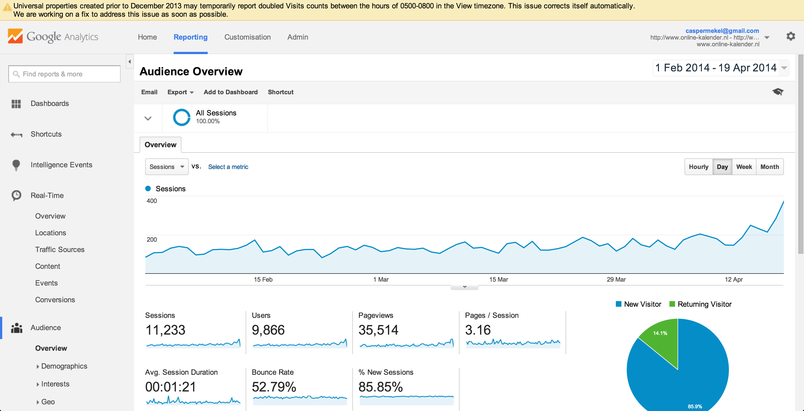Click the Users 9,866 value
804x411 pixels.
click(268, 330)
